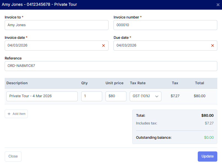Clear the Due date with the red X

tap(212, 46)
